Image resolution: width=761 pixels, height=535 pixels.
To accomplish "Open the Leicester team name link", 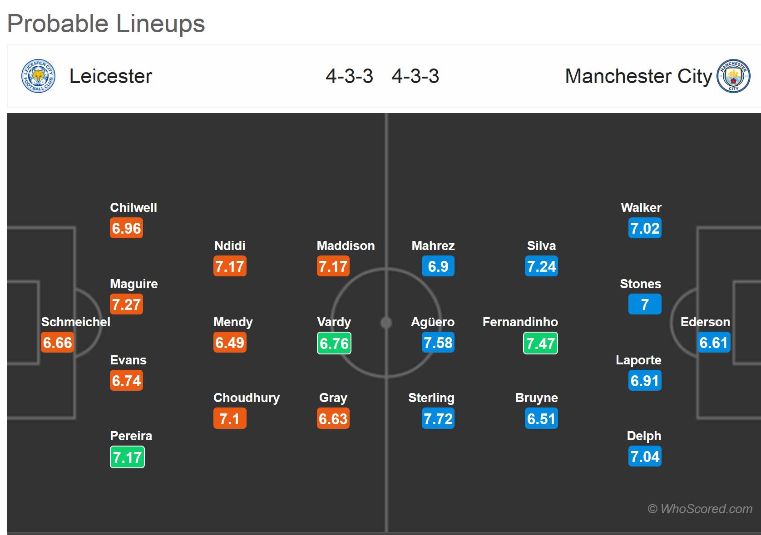I will (110, 76).
